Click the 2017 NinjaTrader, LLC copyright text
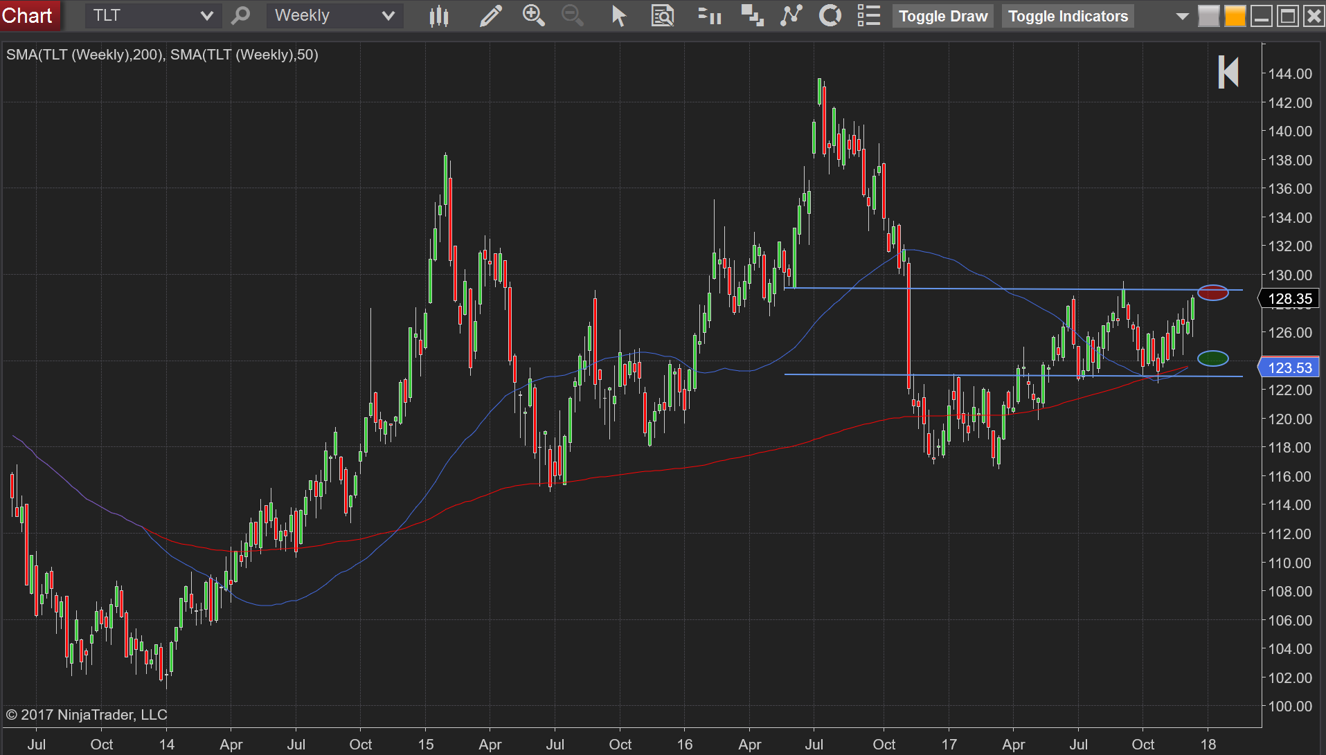Image resolution: width=1326 pixels, height=755 pixels. (87, 715)
